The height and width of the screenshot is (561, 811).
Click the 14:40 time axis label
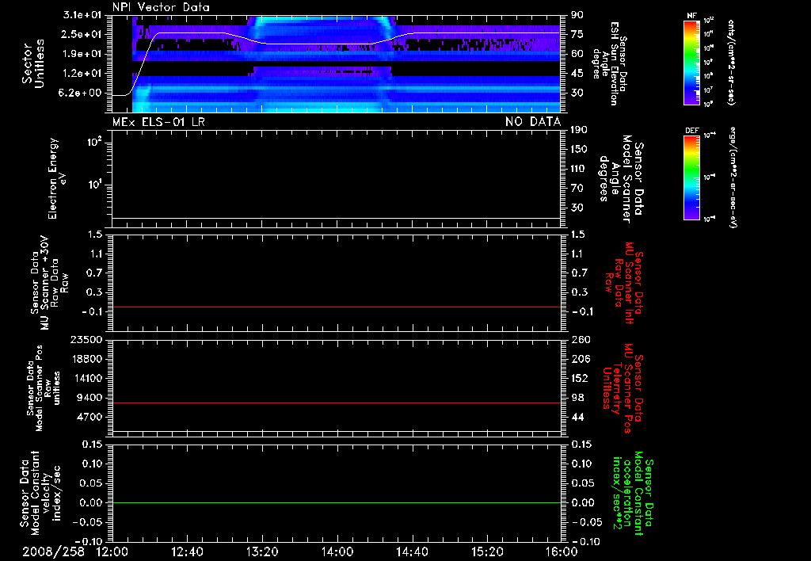click(412, 551)
